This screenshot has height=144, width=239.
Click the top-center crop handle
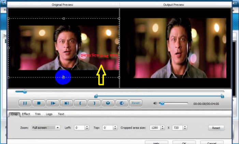[x=64, y=18]
